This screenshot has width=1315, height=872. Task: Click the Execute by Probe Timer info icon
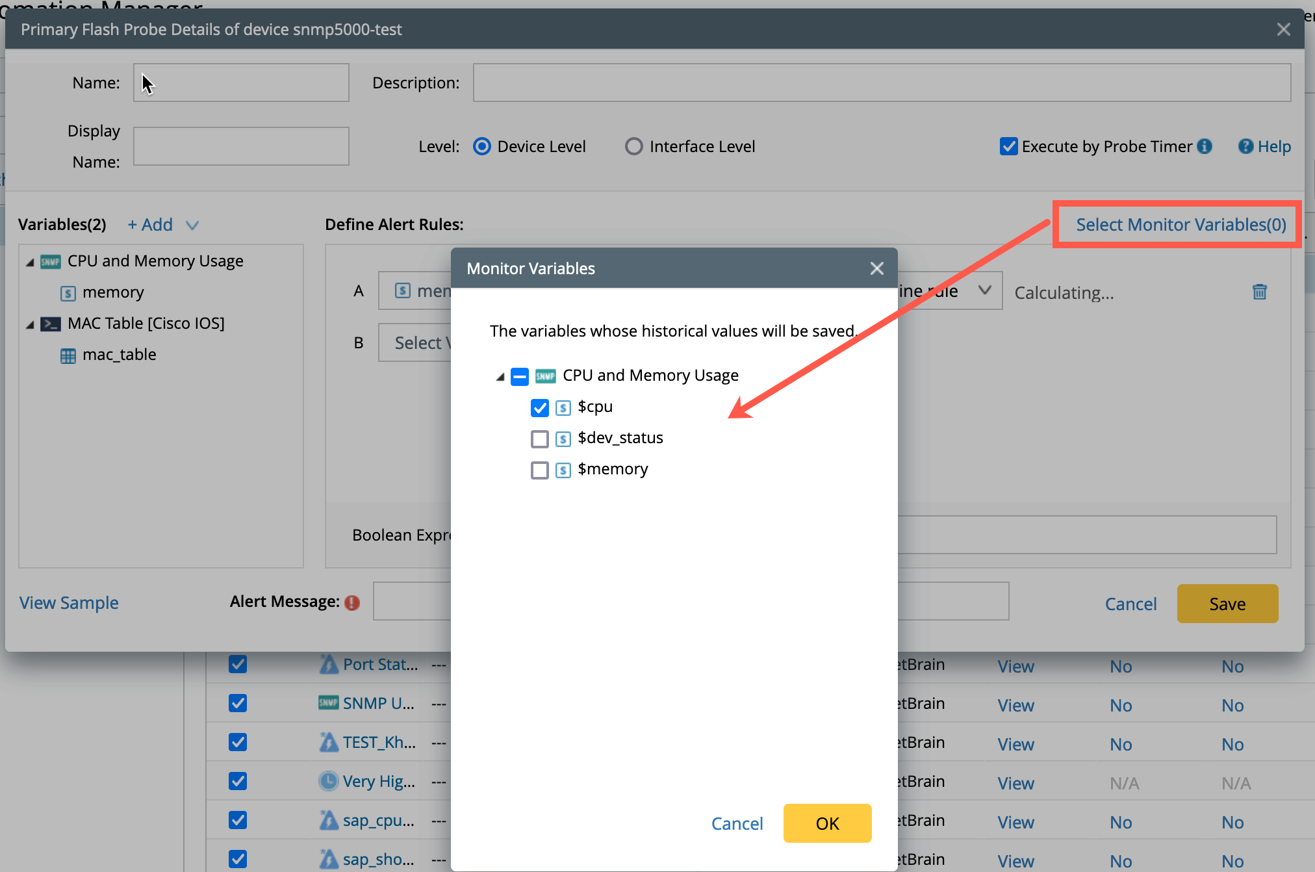(1205, 146)
